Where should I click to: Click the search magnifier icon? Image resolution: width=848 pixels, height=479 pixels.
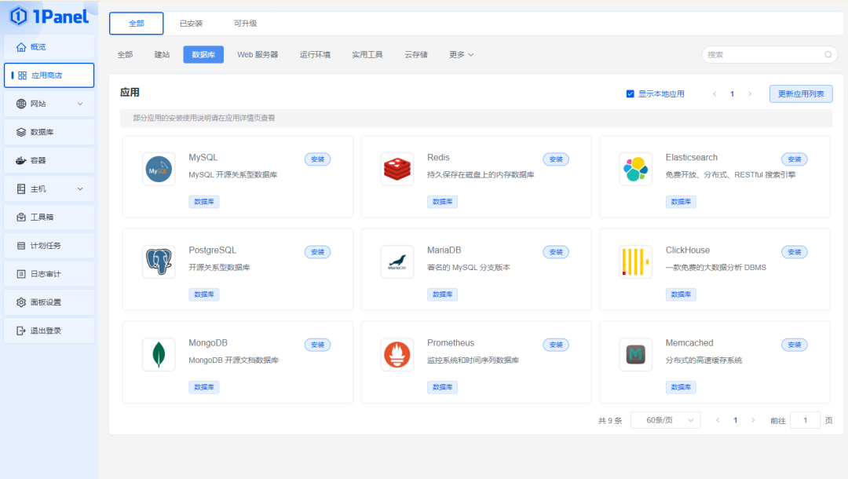tap(828, 55)
